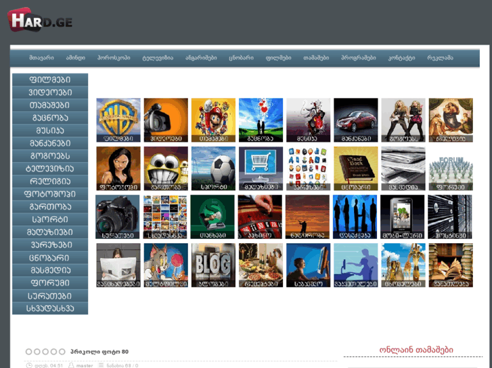
Task: Open the woman reading newspaper tile
Action: click(x=118, y=265)
